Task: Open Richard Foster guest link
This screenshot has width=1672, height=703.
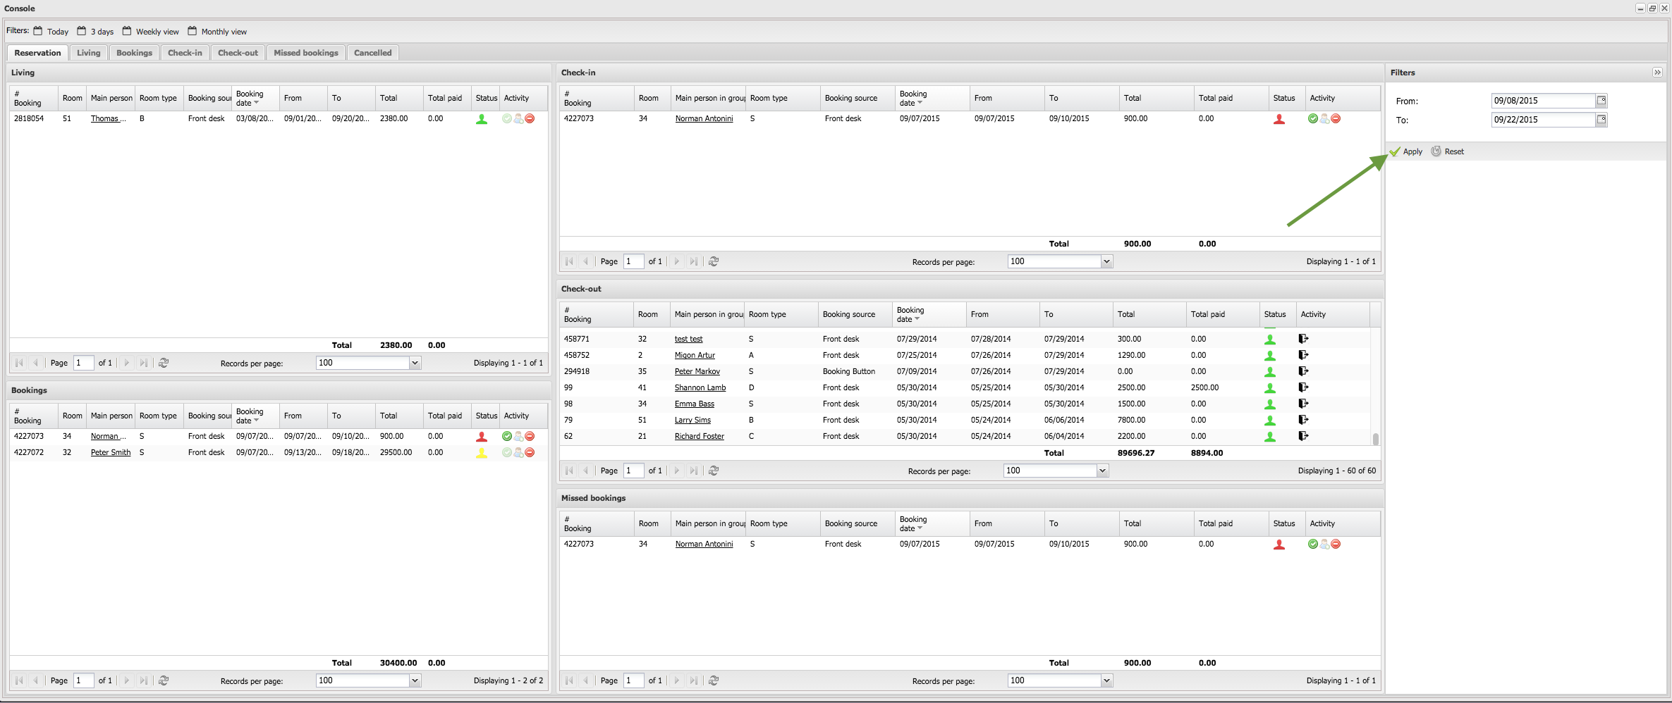Action: pyautogui.click(x=699, y=436)
